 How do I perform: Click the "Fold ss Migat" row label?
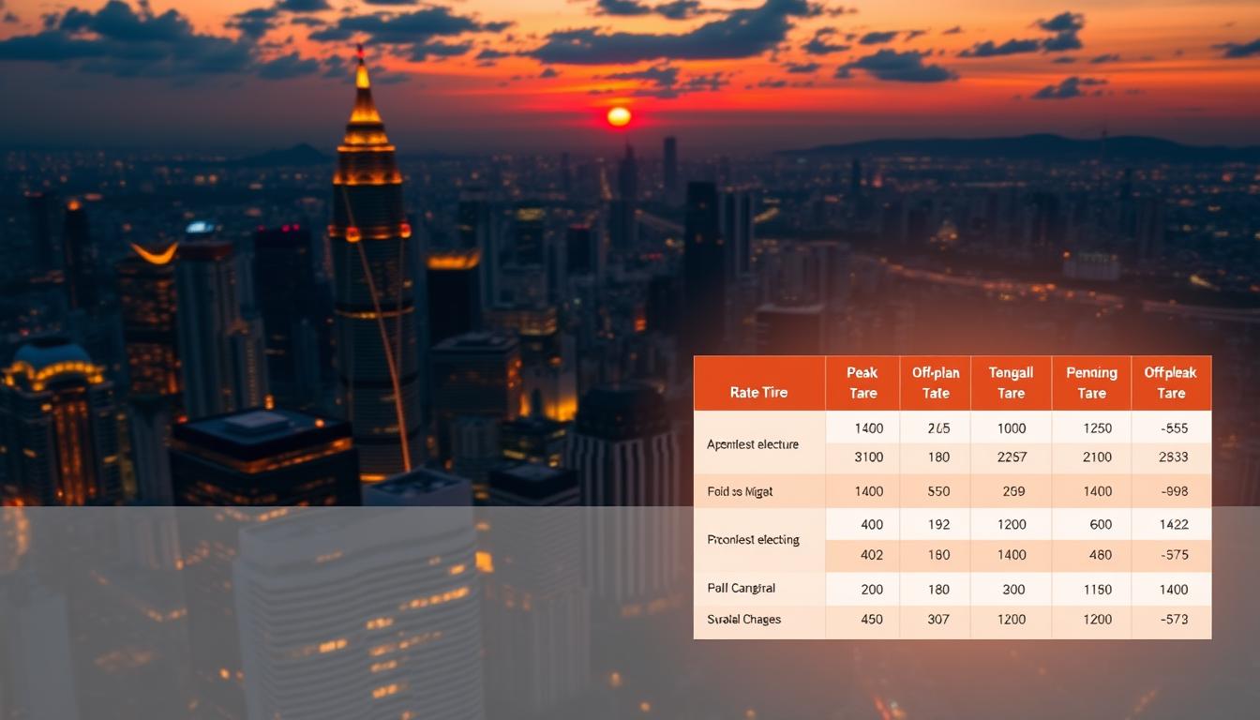click(x=740, y=491)
